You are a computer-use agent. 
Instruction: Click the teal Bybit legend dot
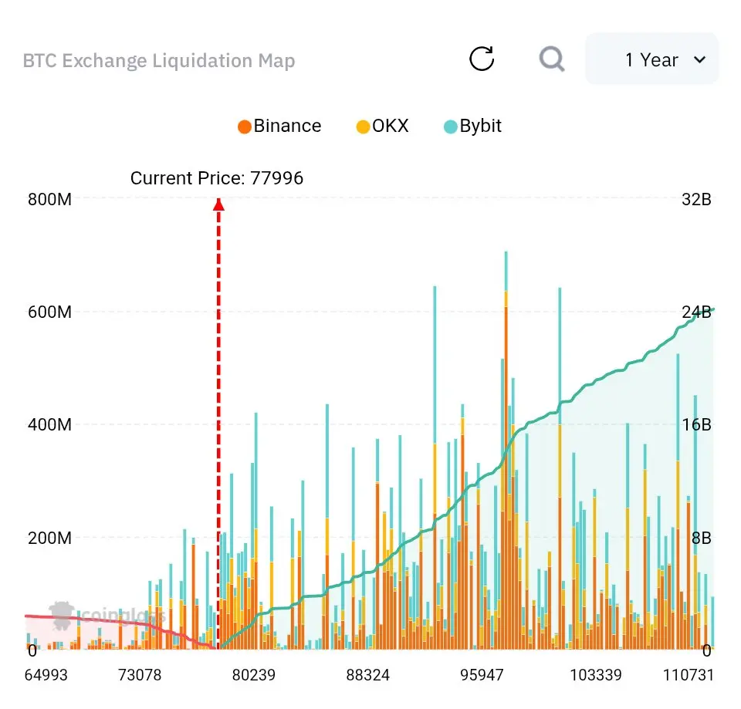(x=450, y=127)
